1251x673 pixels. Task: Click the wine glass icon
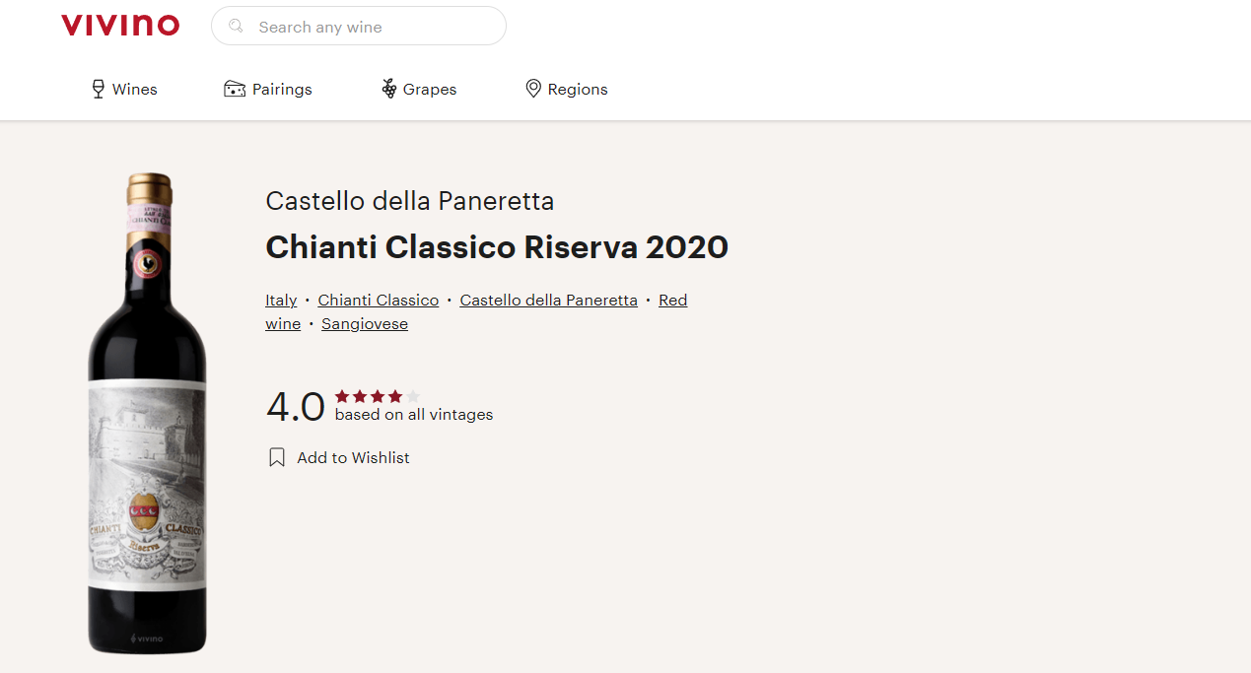[x=98, y=89]
